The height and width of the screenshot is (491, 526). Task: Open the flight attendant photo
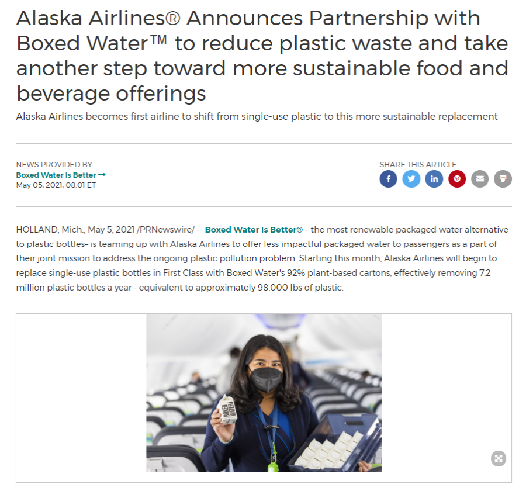[x=264, y=393]
